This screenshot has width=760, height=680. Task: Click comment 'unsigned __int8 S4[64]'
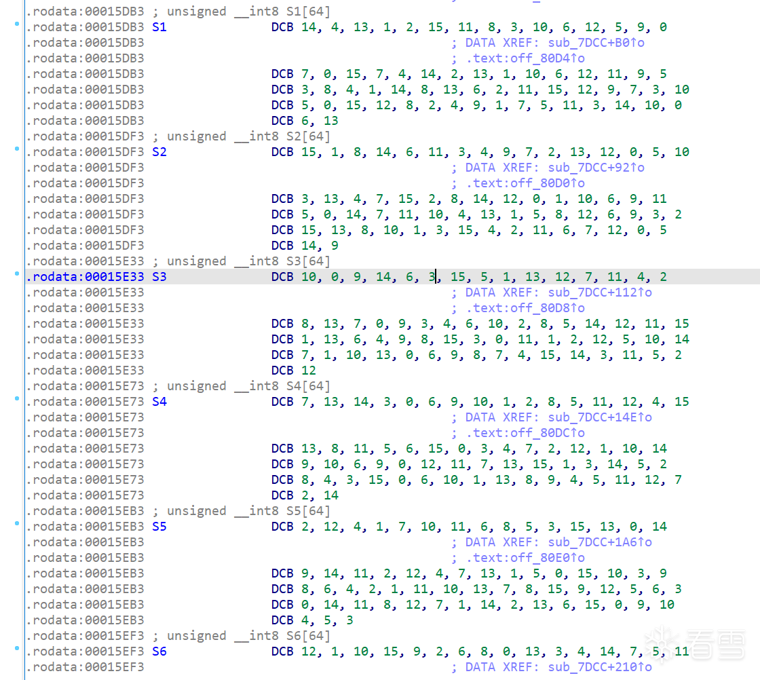(248, 386)
